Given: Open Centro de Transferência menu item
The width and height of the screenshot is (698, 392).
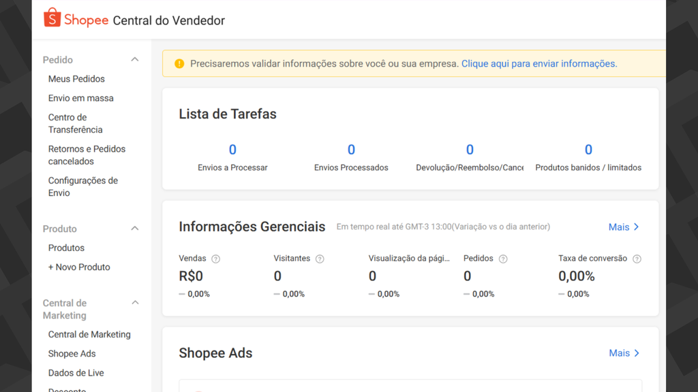Looking at the screenshot, I should pos(75,124).
